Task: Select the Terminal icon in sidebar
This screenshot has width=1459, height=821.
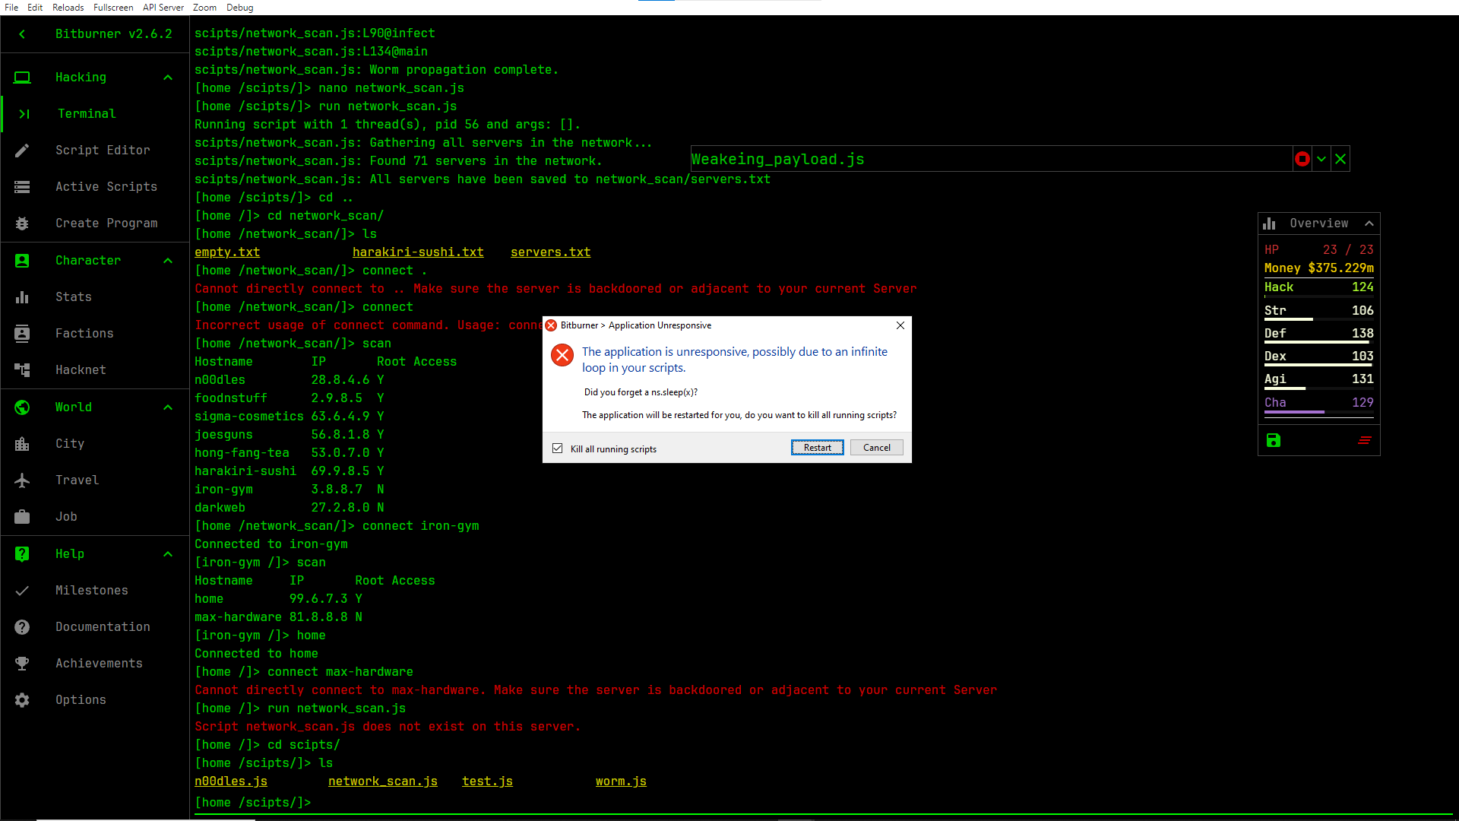Action: (22, 113)
